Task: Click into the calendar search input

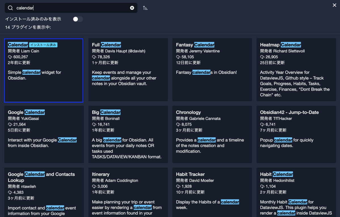Action: (x=71, y=8)
